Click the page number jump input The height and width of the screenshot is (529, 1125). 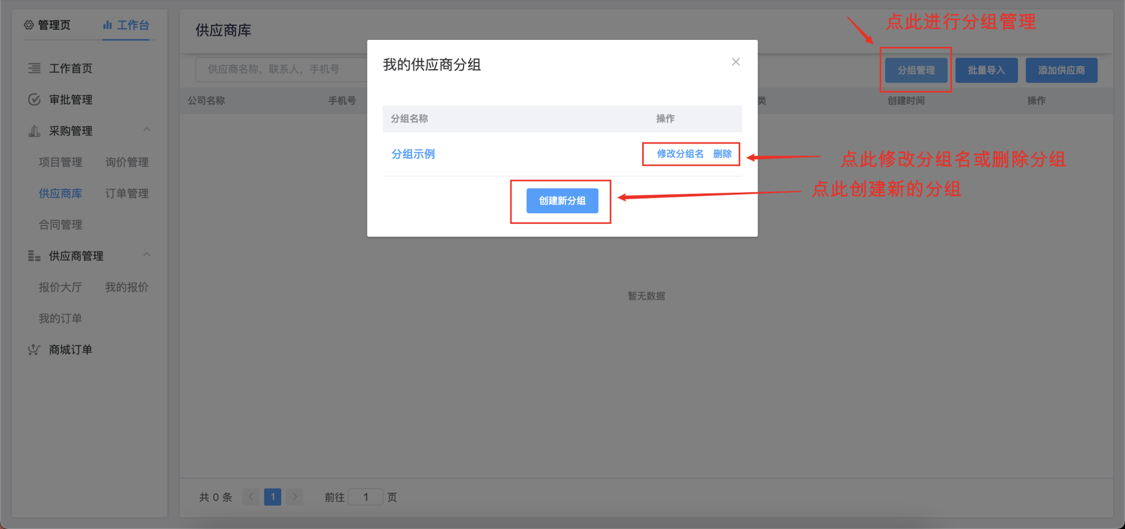pyautogui.click(x=366, y=497)
